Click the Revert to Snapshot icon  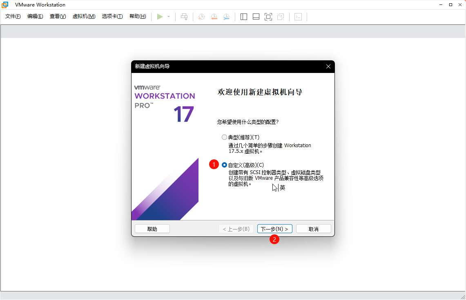click(214, 17)
